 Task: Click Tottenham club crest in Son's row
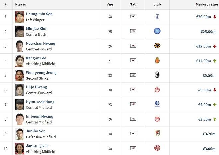(x=157, y=16)
